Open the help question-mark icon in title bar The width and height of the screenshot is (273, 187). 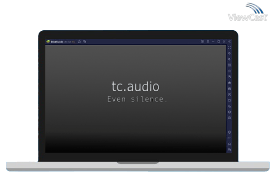pos(202,42)
